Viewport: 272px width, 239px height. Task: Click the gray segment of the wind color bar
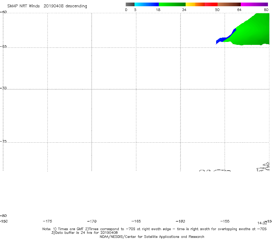point(130,4)
